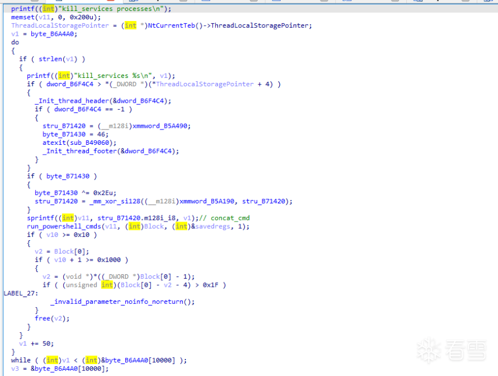
Task: Select byte_B6A4A0 in the v1 assignment
Action: pyautogui.click(x=52, y=34)
